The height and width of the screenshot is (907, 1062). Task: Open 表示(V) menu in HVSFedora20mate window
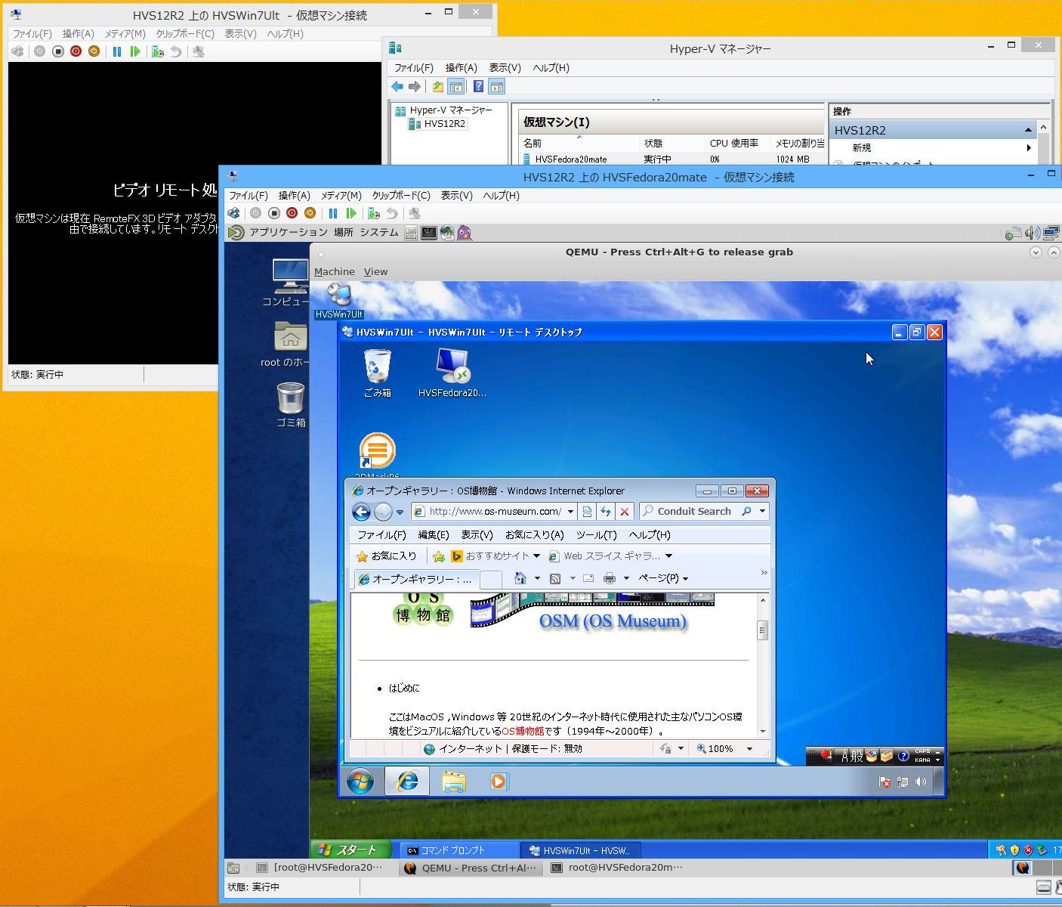(456, 195)
